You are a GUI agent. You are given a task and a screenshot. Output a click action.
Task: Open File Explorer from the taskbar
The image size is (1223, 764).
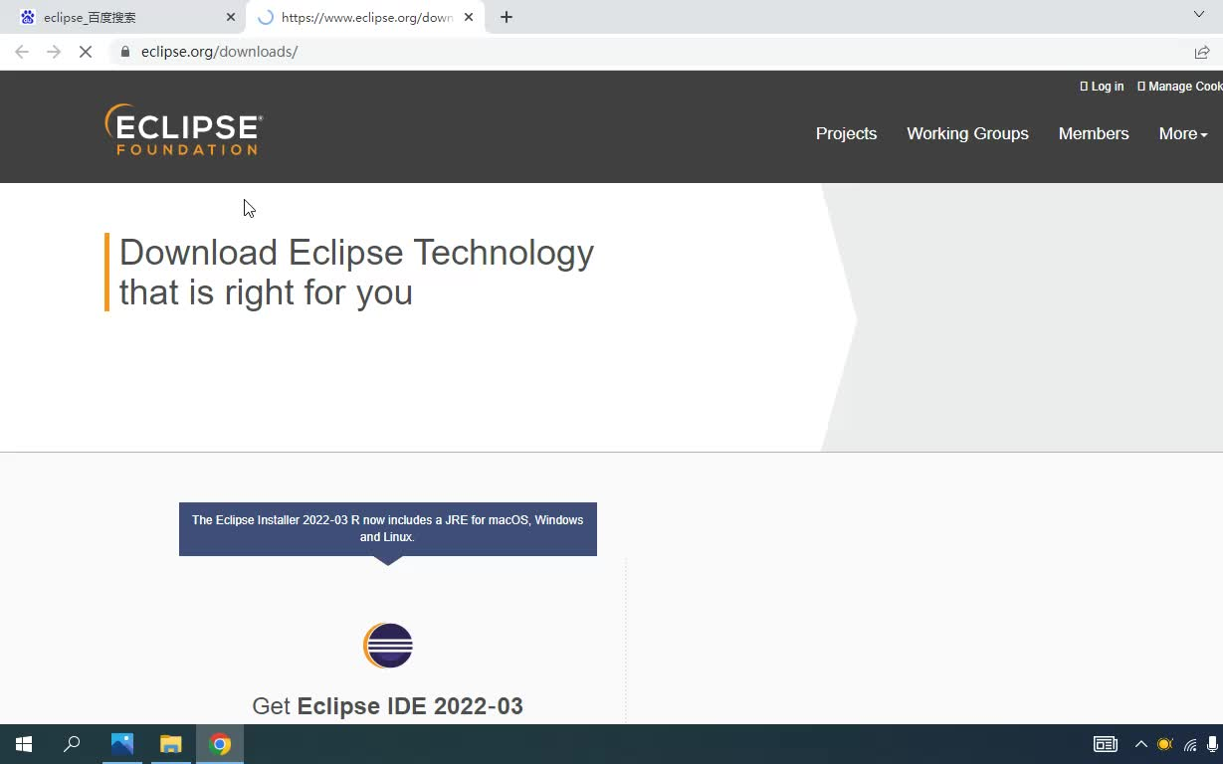(x=170, y=743)
